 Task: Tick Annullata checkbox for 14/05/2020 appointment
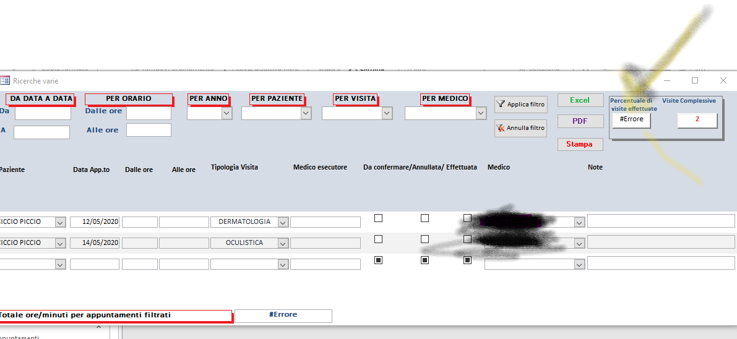tap(425, 239)
